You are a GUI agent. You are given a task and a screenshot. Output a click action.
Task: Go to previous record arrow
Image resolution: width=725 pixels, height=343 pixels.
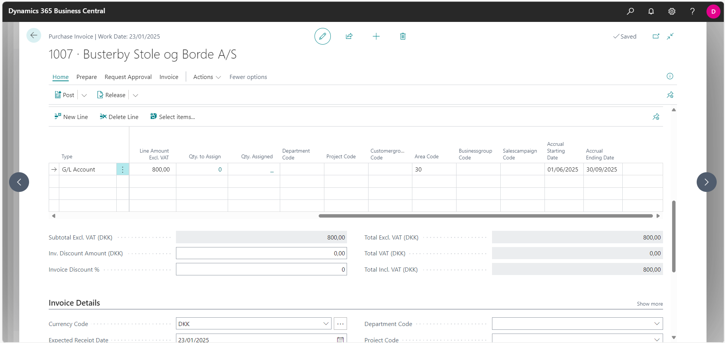19,182
